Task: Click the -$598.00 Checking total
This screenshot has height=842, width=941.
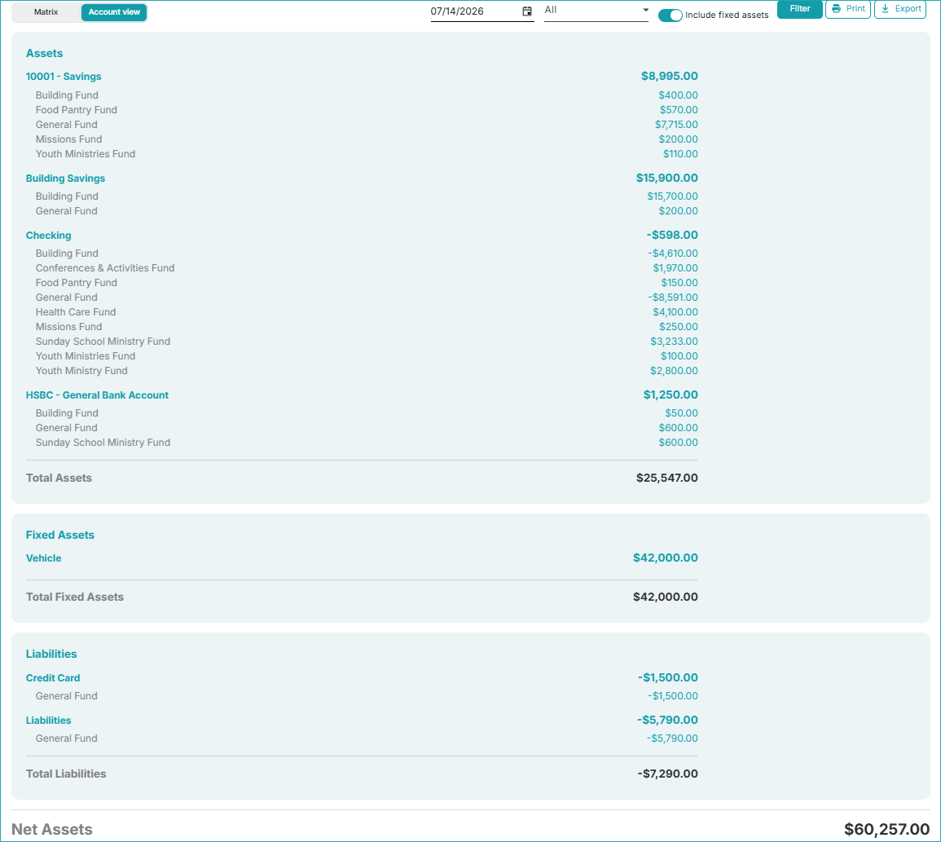Action: pyautogui.click(x=672, y=236)
